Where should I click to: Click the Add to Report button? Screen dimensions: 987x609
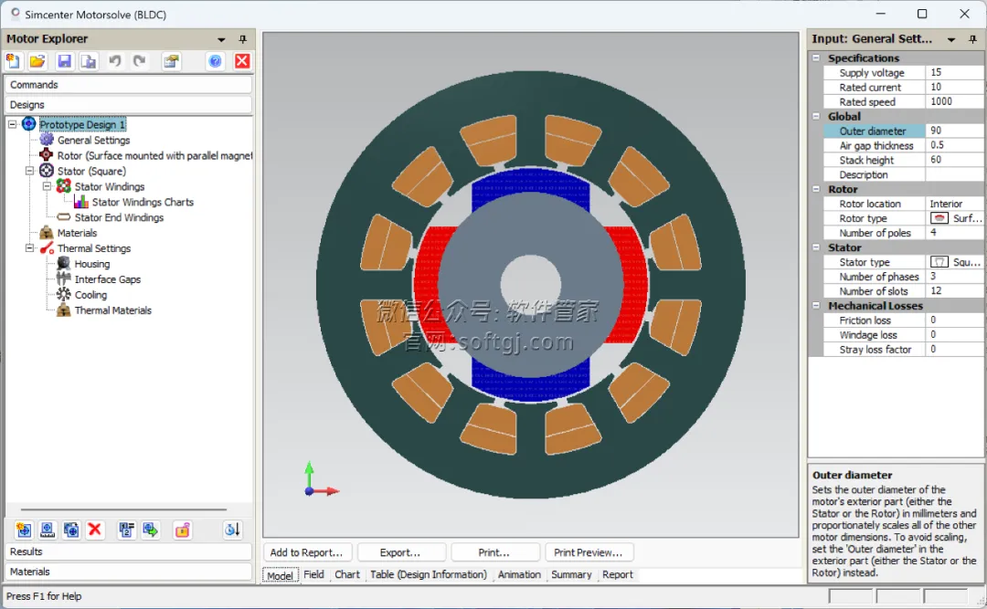307,552
